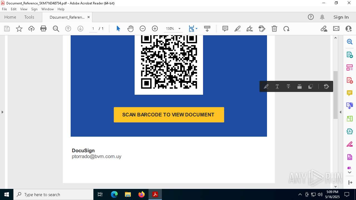Open the Sign menu
The image size is (356, 200).
(34, 9)
